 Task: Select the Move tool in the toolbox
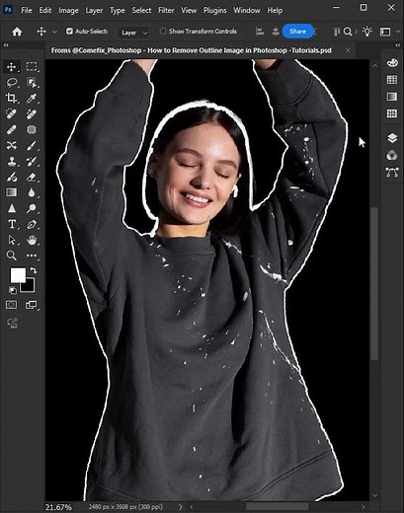pos(12,67)
